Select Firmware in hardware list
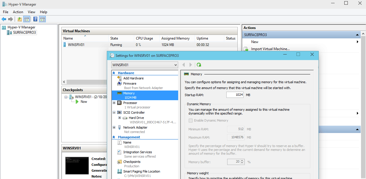Image resolution: width=366 pixels, height=179 pixels. tap(130, 83)
